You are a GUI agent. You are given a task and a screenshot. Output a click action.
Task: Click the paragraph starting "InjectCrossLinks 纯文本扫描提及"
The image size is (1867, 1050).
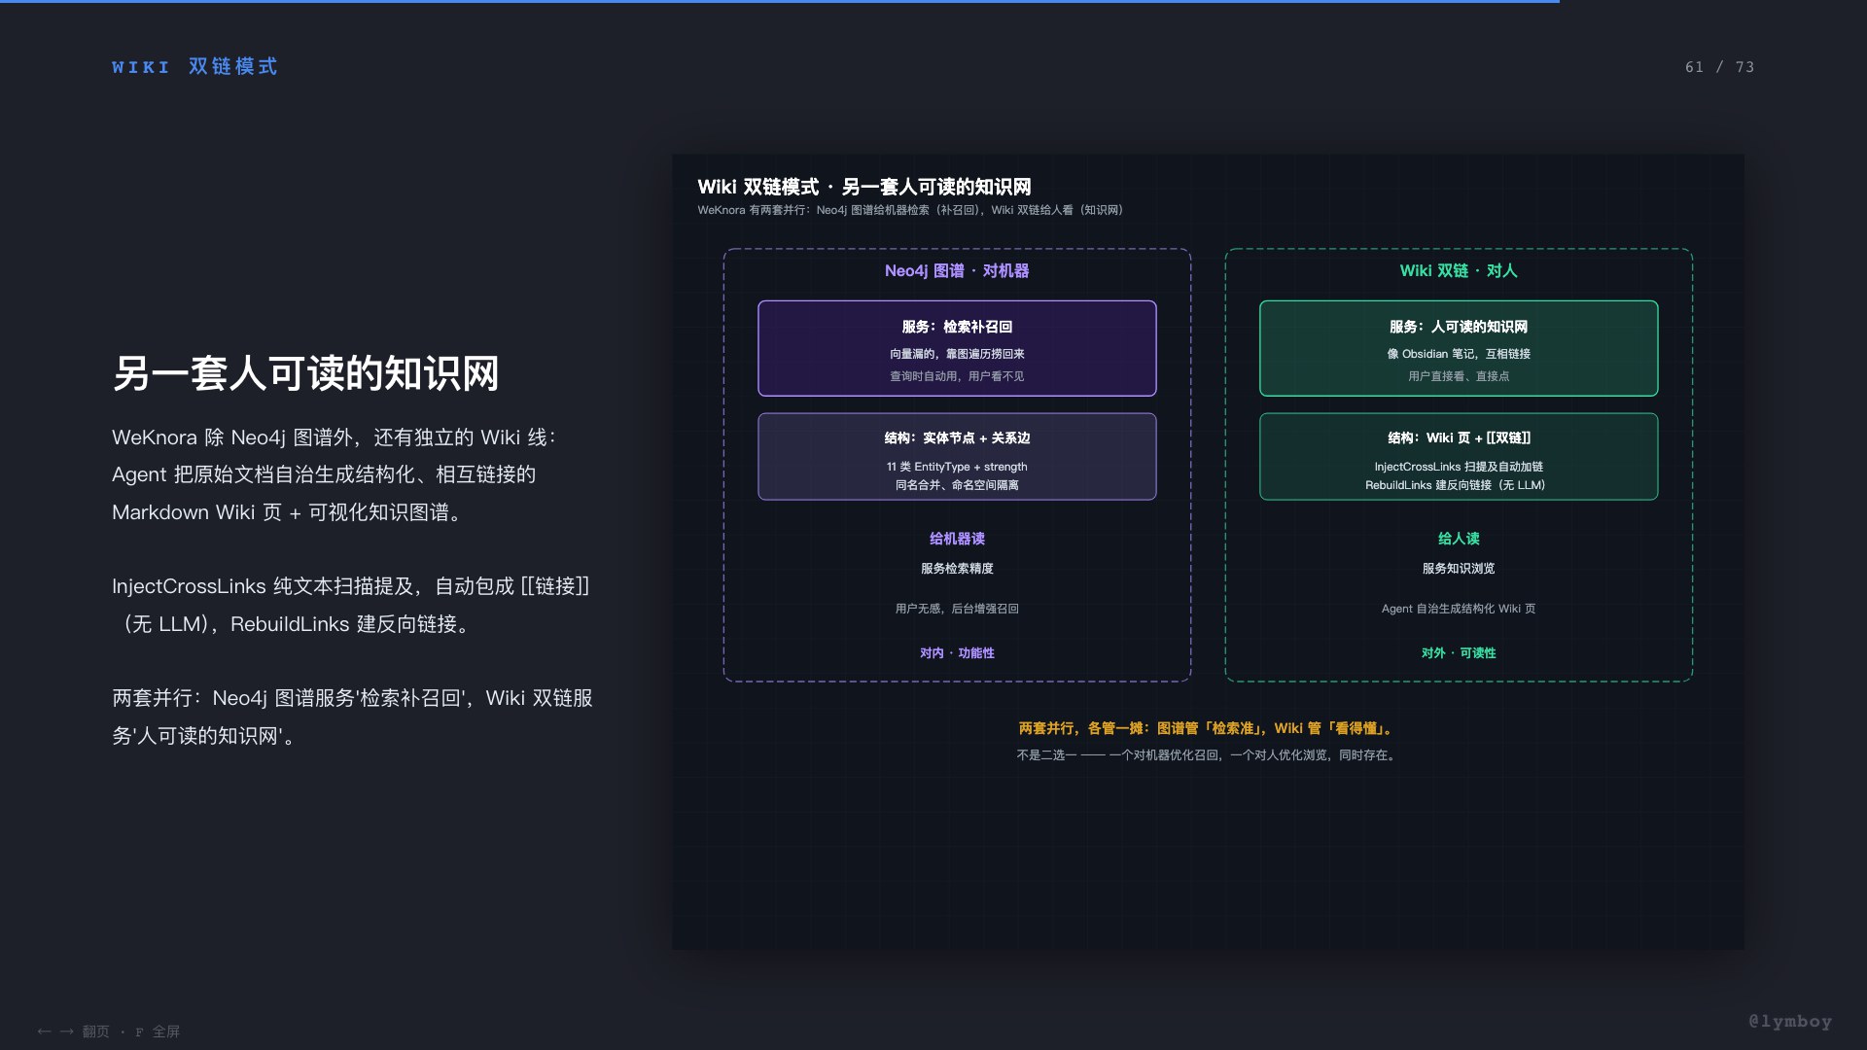tap(351, 605)
